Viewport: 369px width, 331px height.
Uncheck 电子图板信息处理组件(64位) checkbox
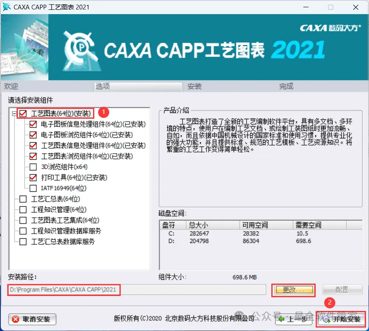click(33, 124)
